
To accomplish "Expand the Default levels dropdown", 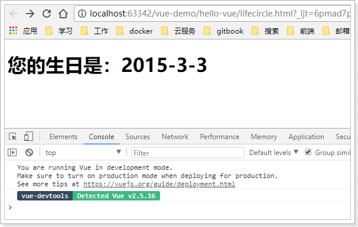I will [274, 152].
